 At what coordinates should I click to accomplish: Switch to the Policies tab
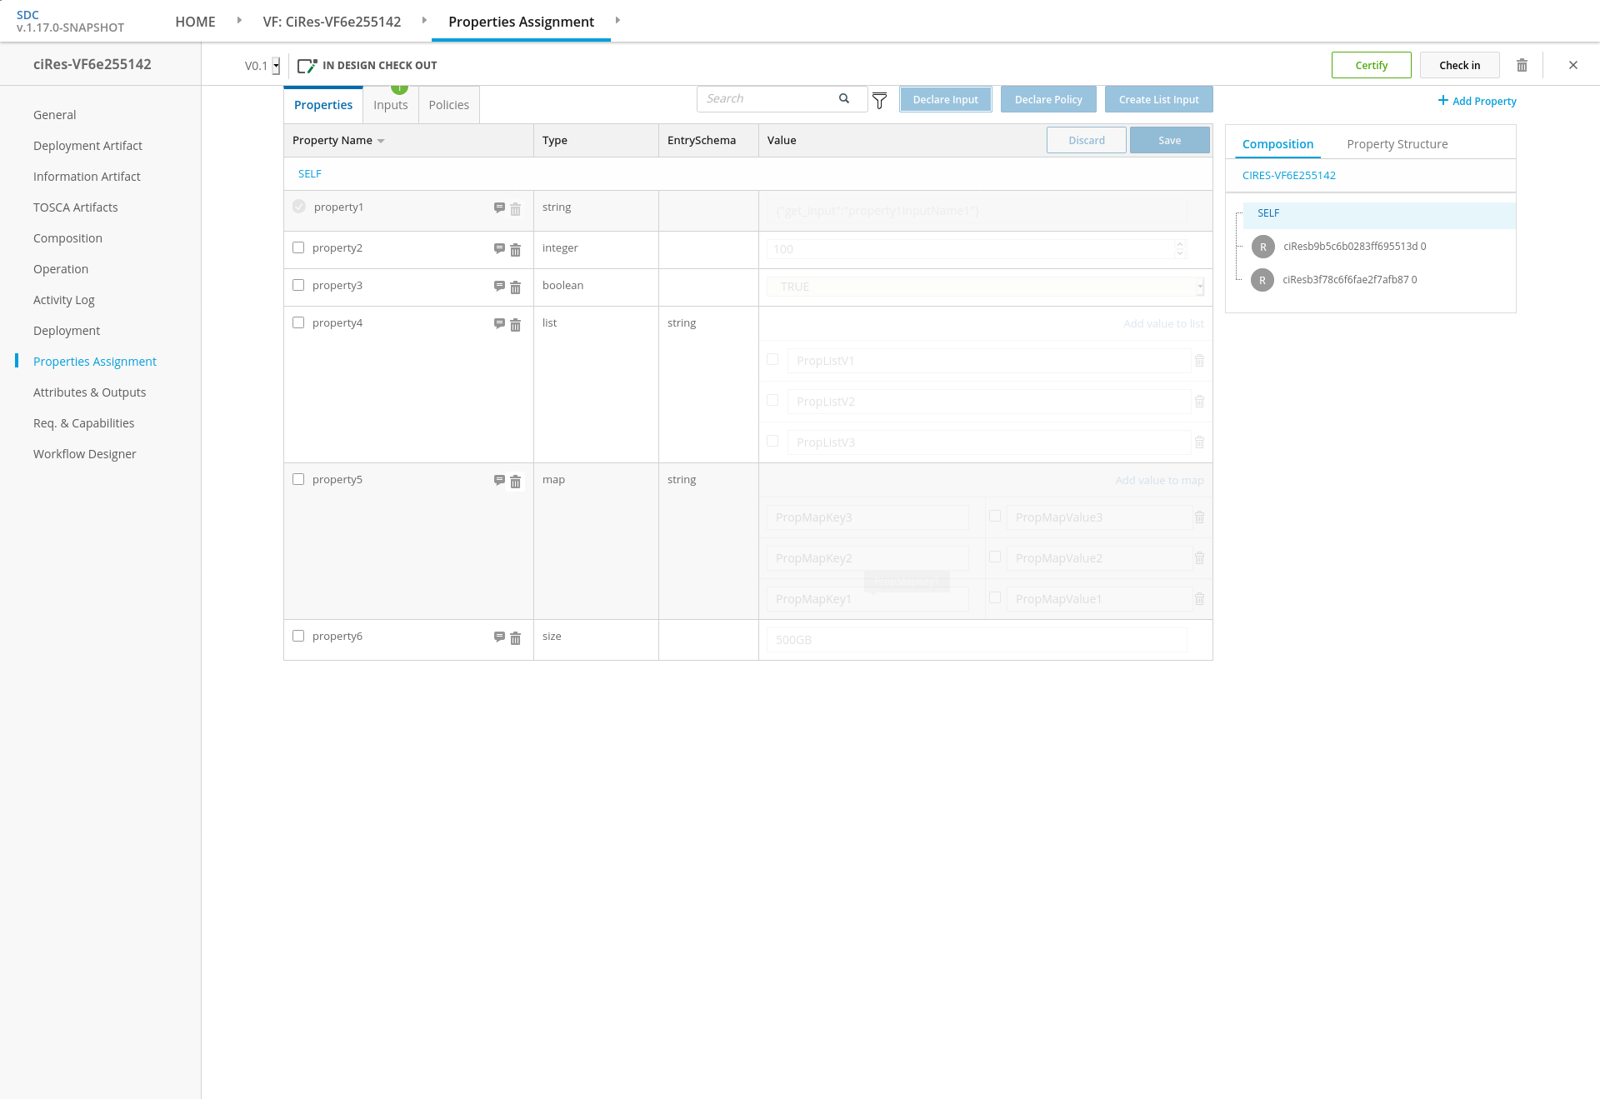point(449,105)
